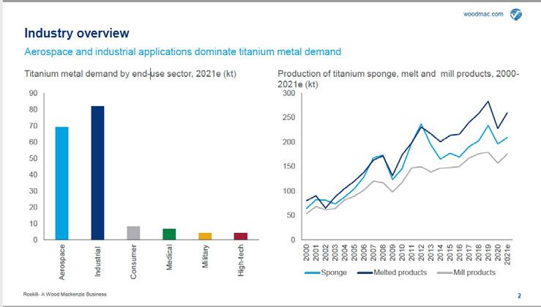
Task: Click the Melted products legend entry
Action: (x=392, y=273)
